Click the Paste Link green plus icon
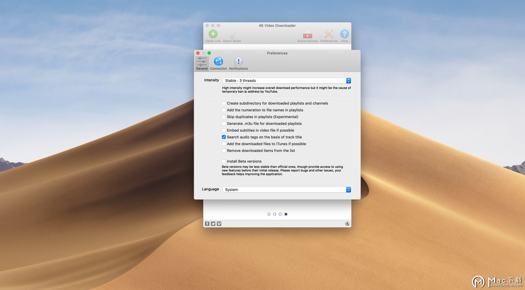The image size is (525, 290). (213, 34)
